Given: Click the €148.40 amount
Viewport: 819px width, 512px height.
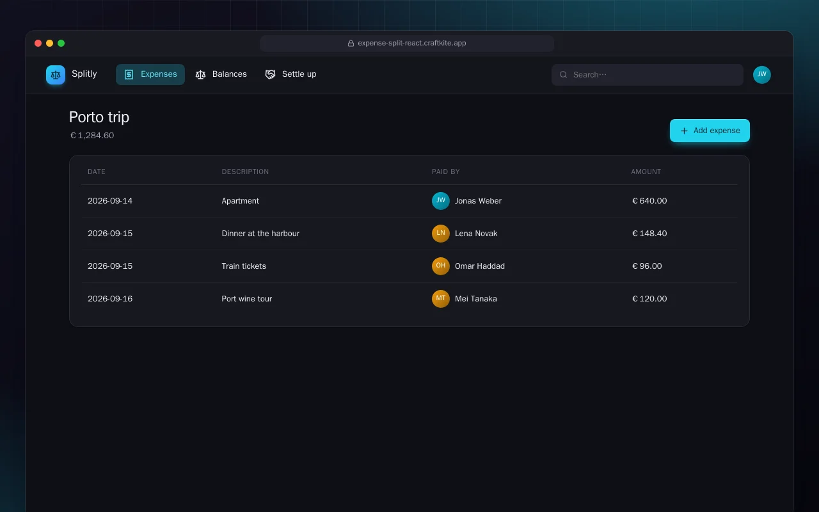Looking at the screenshot, I should click(649, 234).
